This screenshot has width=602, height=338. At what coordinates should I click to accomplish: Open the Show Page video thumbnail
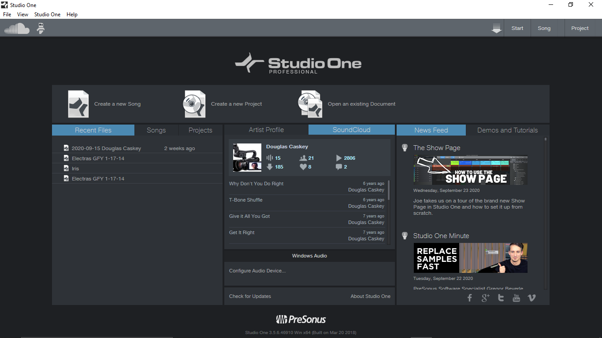pos(470,170)
